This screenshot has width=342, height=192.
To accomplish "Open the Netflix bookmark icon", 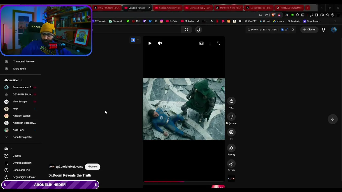I will pos(217,21).
